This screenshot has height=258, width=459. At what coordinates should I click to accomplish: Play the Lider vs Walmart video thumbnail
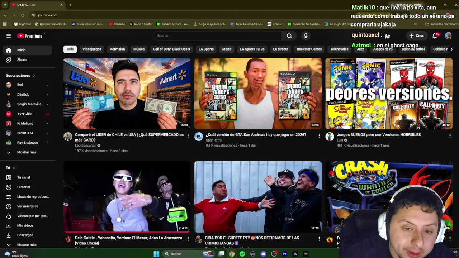127,94
